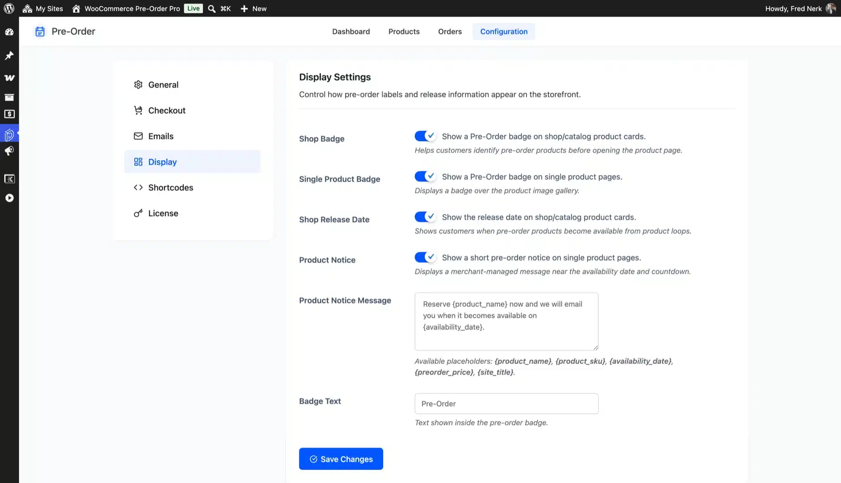Viewport: 841px width, 483px height.
Task: Click the pushpin Posts icon in sidebar
Action: point(9,55)
